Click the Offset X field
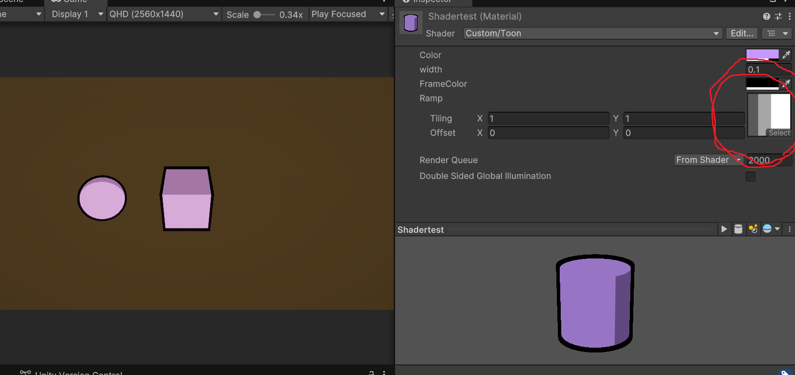Screen dimensions: 795x375 click(x=548, y=133)
